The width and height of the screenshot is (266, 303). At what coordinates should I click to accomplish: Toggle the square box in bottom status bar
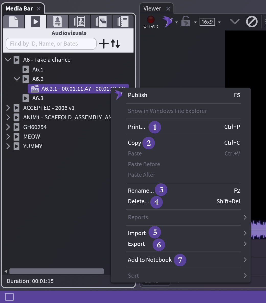9,297
